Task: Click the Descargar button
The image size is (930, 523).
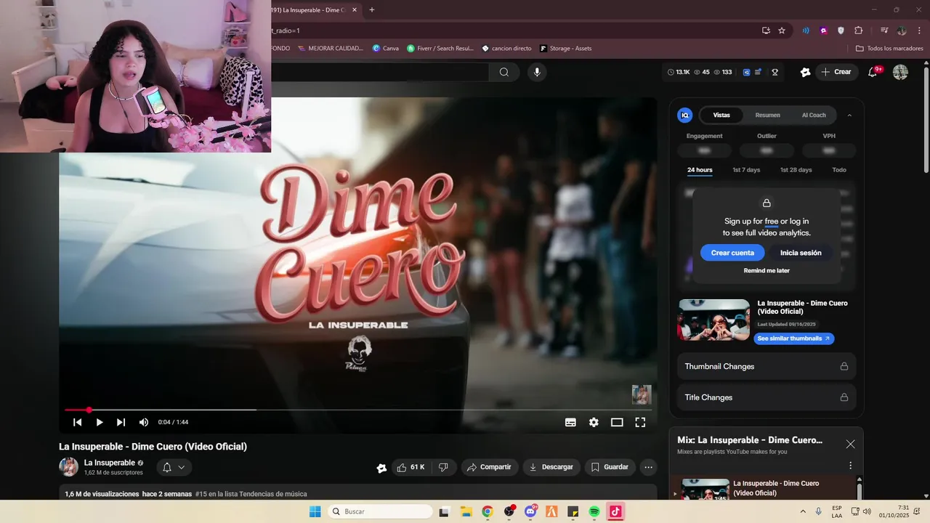Action: 551,467
